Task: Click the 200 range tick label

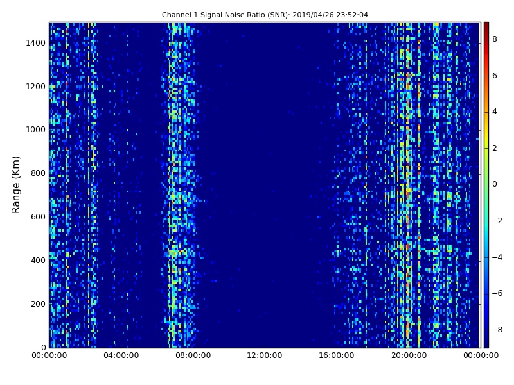Action: tap(38, 304)
